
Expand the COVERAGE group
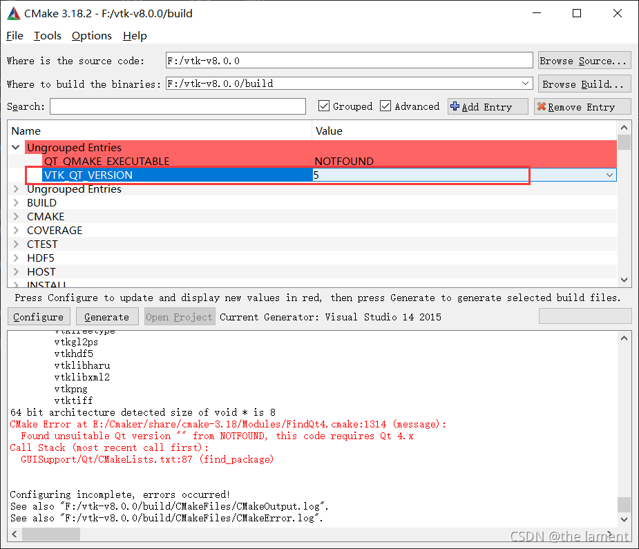click(16, 231)
